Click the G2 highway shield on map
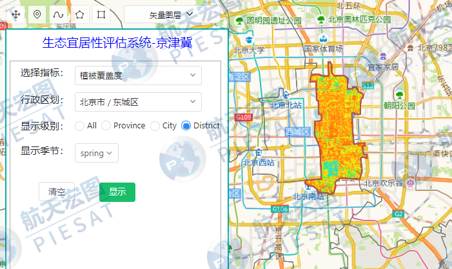Screen dimensions: 452x269 tap(398, 214)
